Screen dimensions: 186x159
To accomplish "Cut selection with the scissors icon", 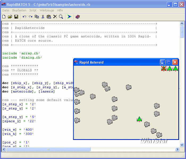I will (43, 17).
